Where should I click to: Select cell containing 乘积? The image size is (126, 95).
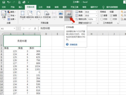(35, 48)
